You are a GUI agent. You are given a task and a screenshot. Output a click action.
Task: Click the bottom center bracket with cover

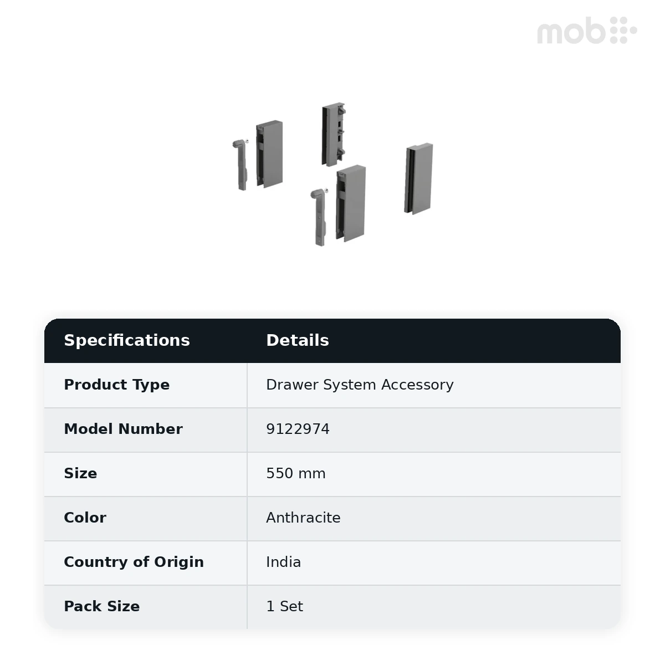coord(338,205)
